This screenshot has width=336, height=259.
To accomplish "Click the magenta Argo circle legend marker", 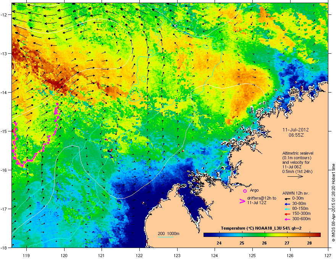I will [245, 191].
